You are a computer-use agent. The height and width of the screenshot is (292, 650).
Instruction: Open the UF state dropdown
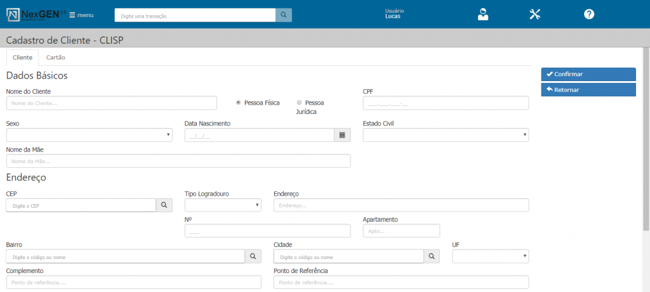pos(490,257)
